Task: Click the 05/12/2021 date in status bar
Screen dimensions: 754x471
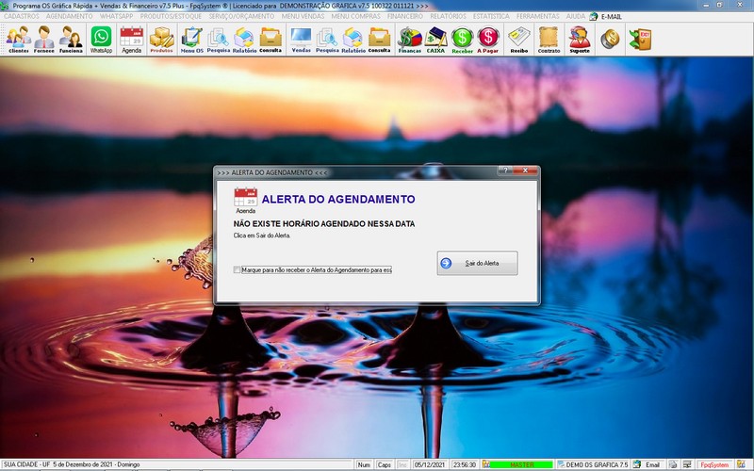Action: point(430,464)
